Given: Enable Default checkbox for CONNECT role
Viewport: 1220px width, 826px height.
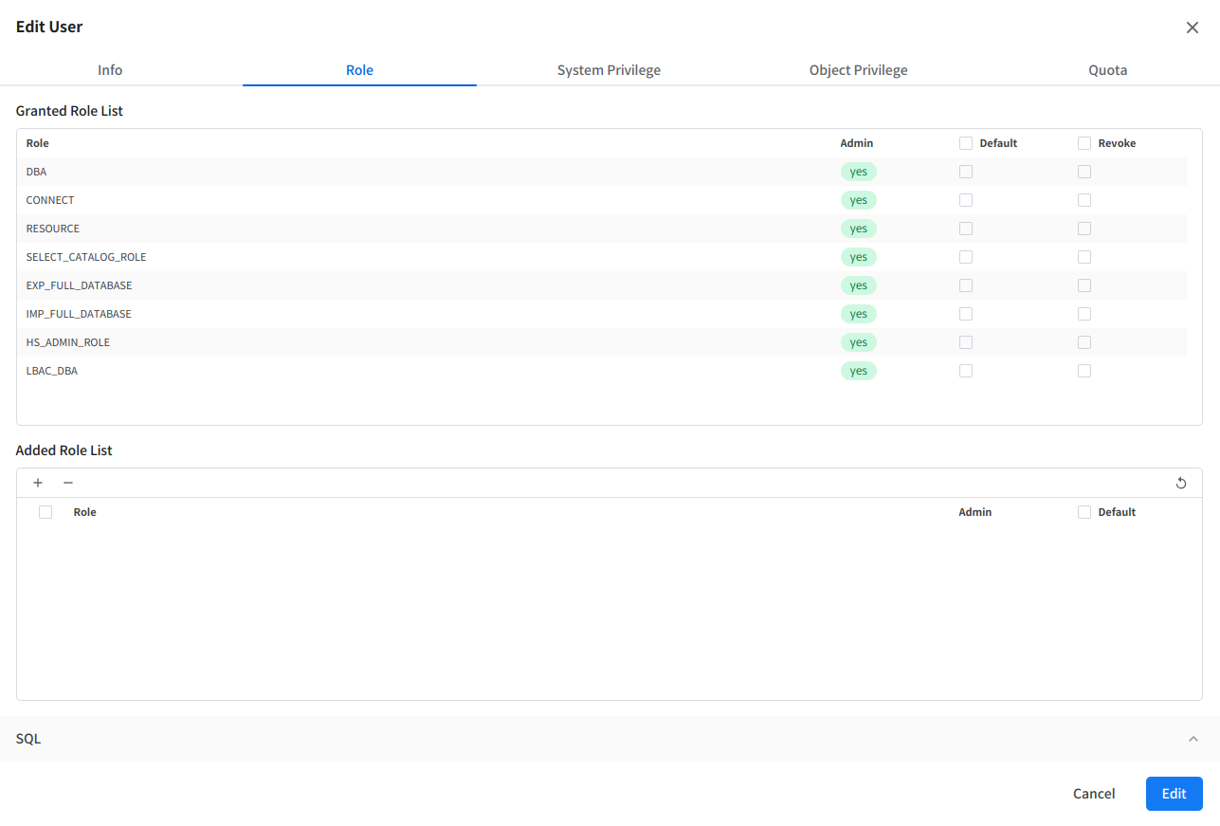Looking at the screenshot, I should tap(966, 200).
